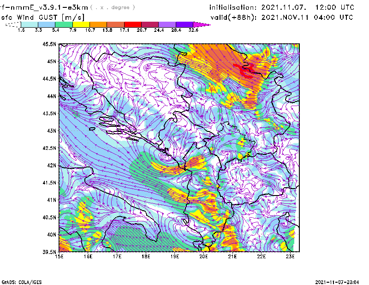
Task: Click the legend value 17.1
Action: pos(125,30)
